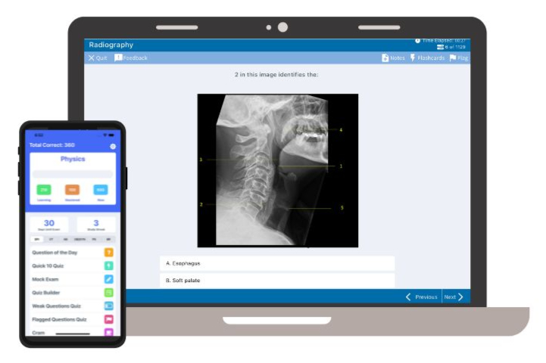Go to the Next question
The image size is (546, 363).
(454, 297)
